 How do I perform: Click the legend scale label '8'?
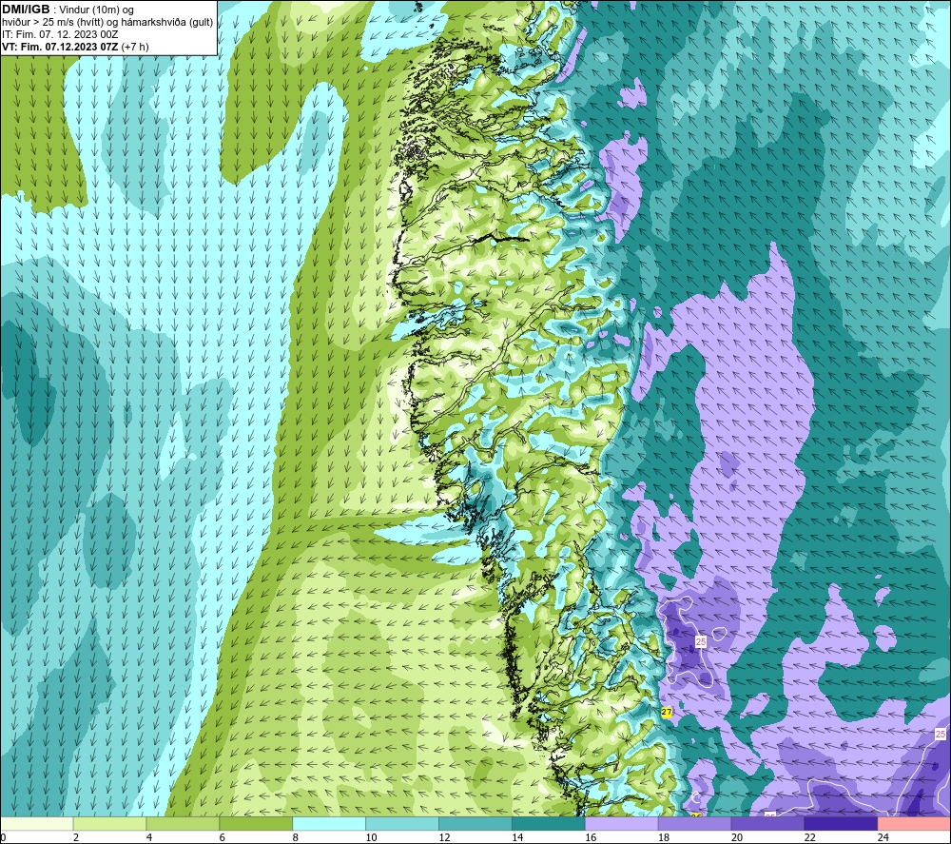[x=296, y=838]
